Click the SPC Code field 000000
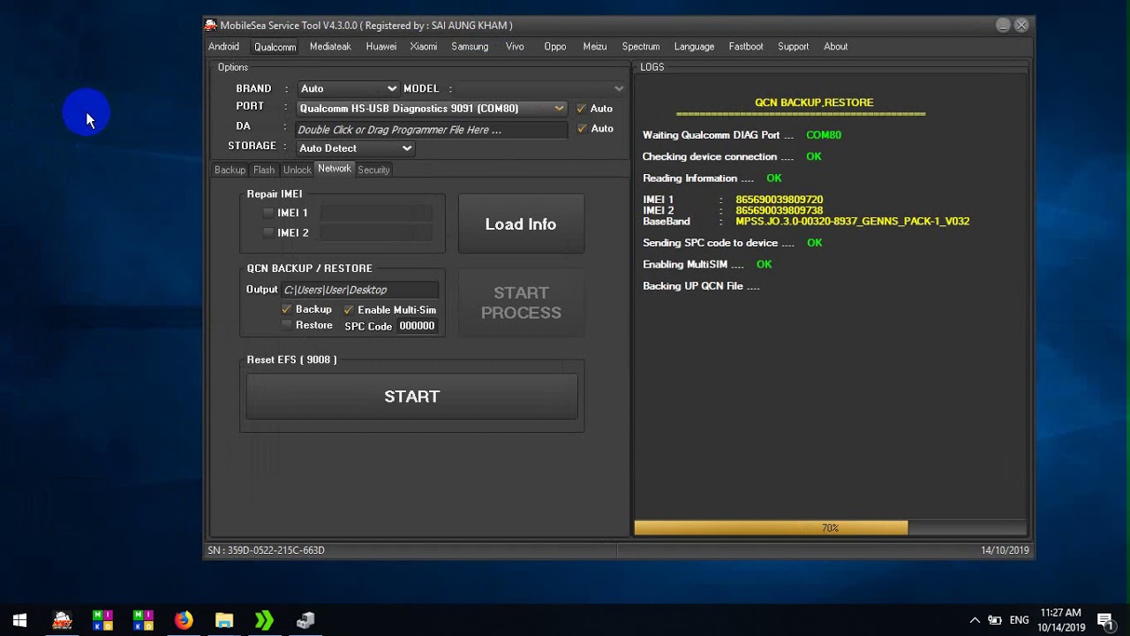This screenshot has height=636, width=1130. click(417, 326)
